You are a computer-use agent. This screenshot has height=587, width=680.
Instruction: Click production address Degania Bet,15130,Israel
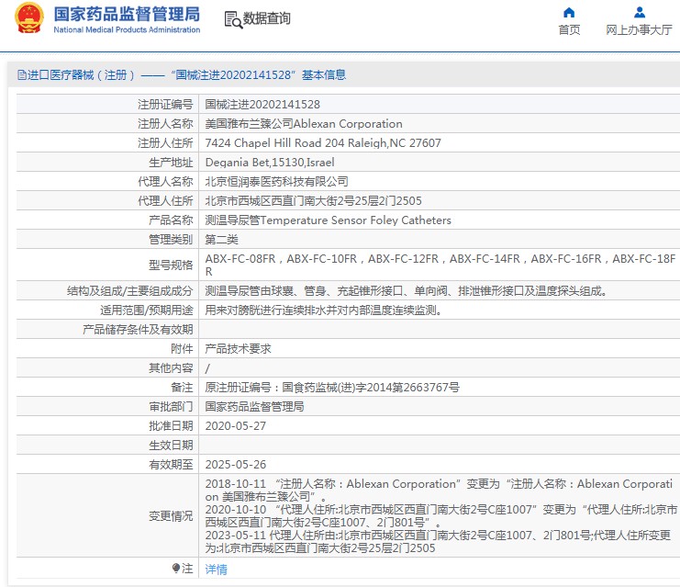(269, 163)
